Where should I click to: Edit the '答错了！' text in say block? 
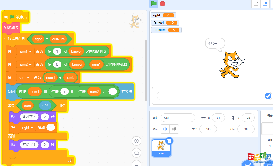click(x=29, y=145)
